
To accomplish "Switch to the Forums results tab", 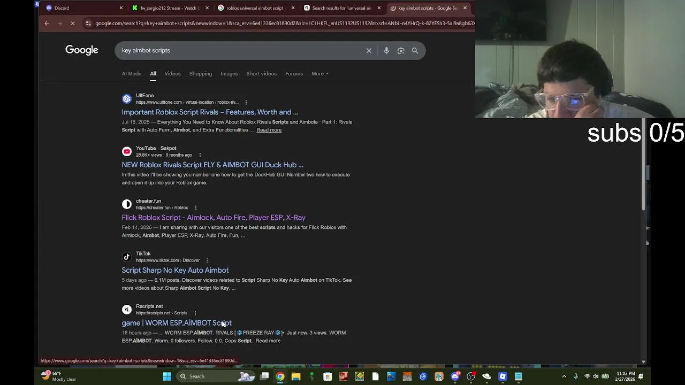I will [294, 73].
